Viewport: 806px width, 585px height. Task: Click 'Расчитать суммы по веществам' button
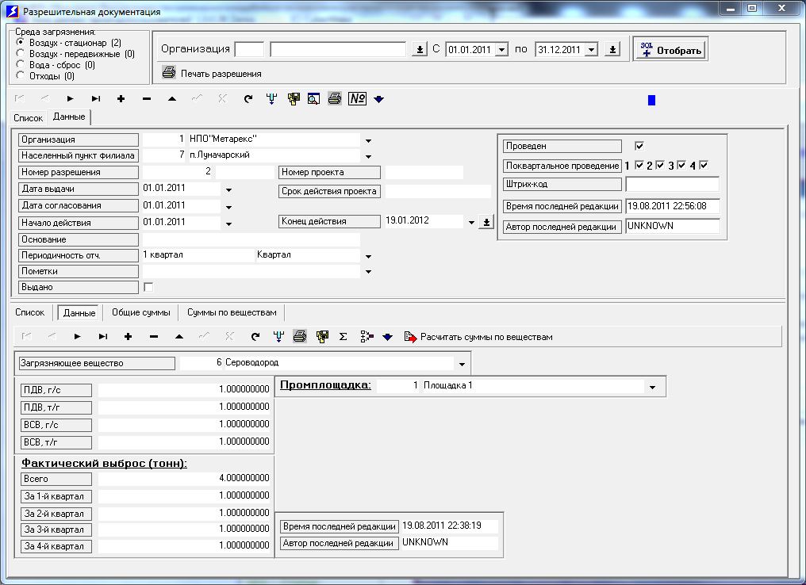coord(478,337)
